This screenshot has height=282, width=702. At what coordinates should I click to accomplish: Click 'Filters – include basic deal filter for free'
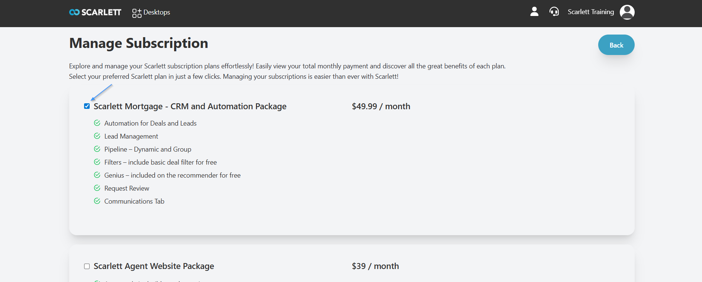point(160,162)
